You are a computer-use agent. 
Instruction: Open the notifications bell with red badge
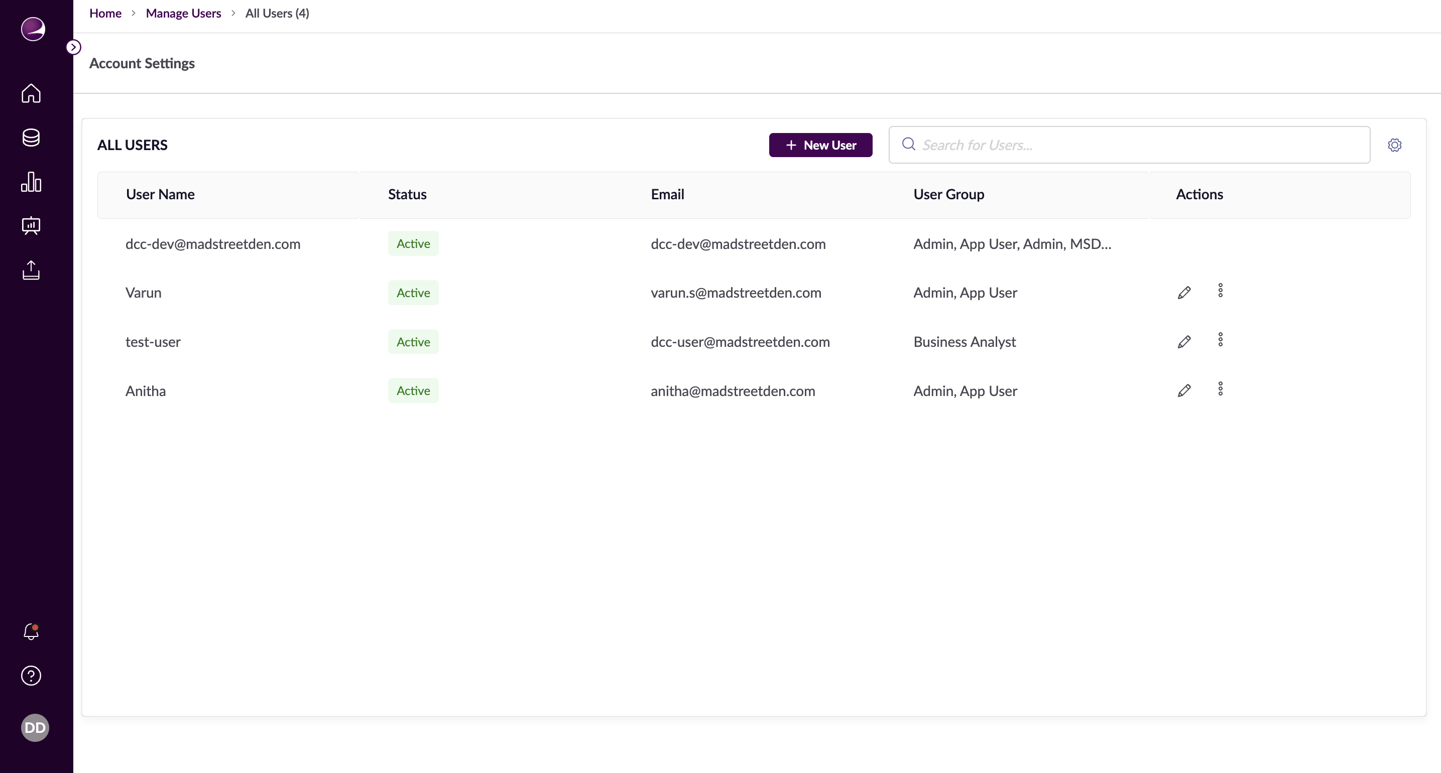31,632
